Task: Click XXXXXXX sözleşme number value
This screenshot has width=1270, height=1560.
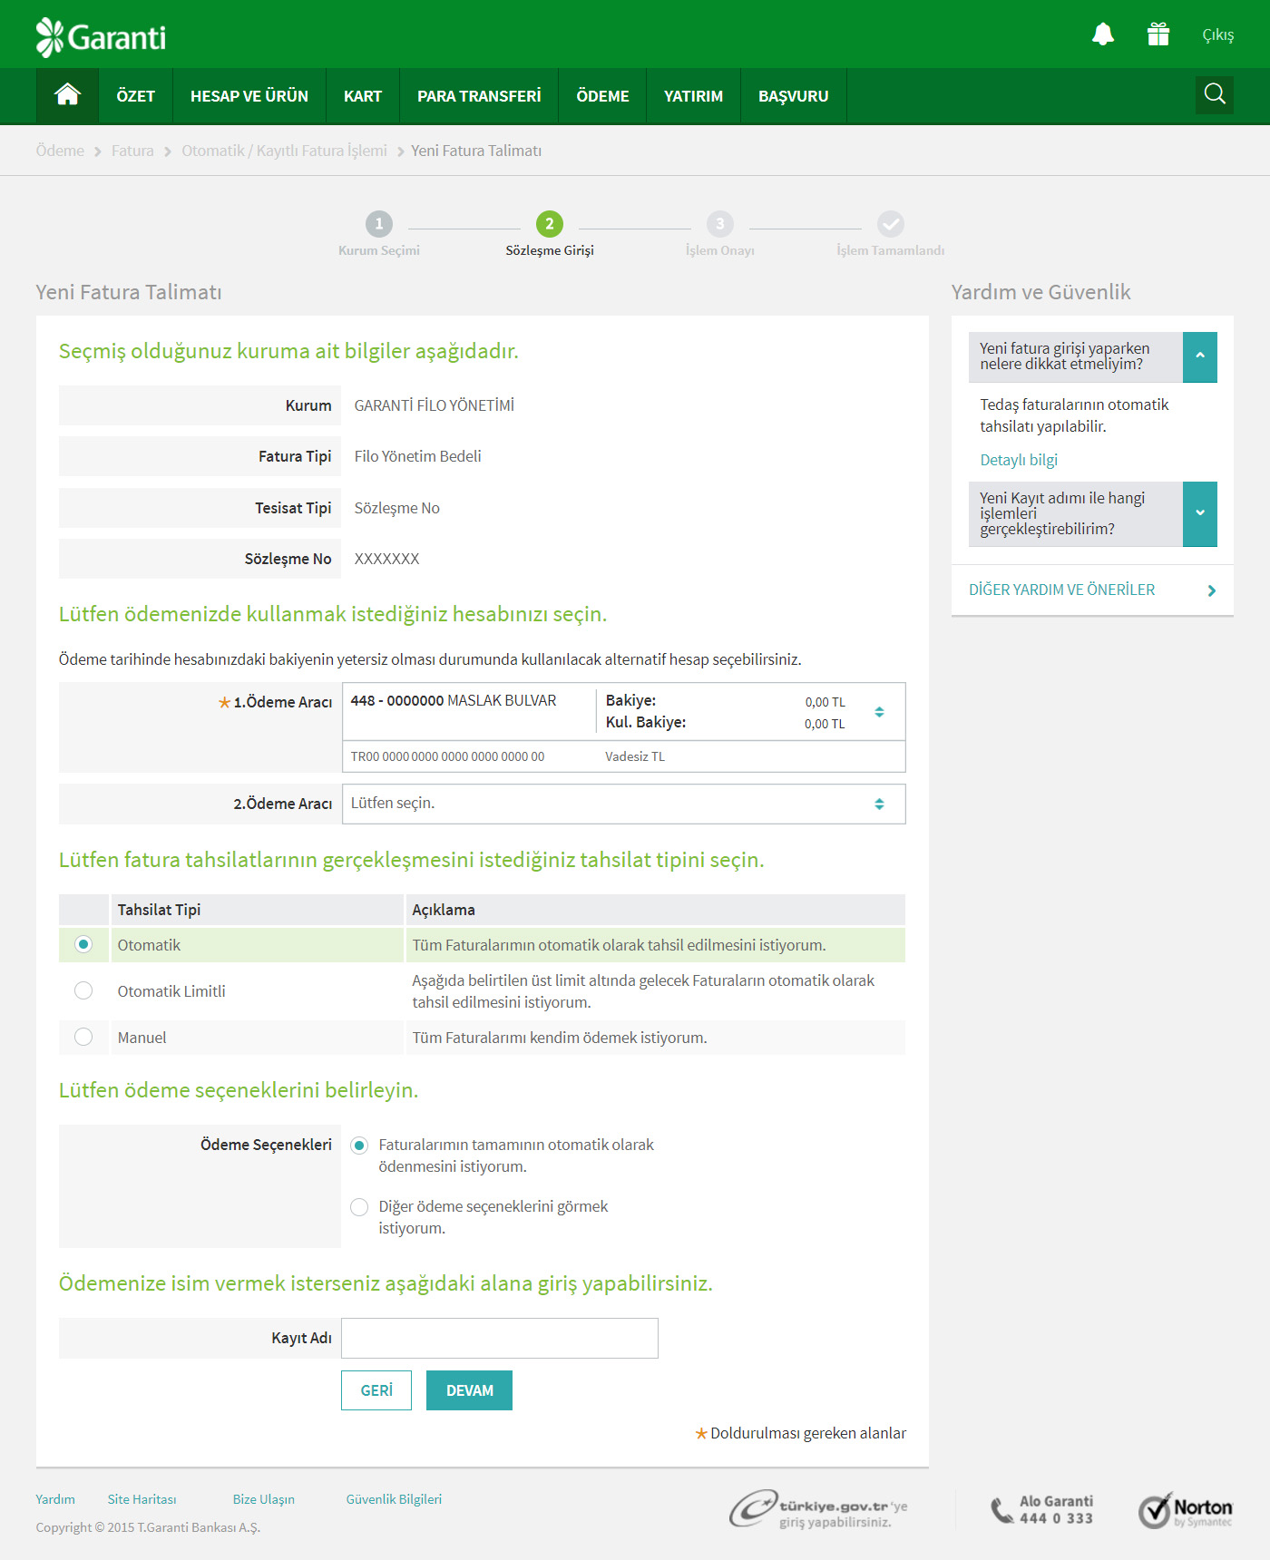Action: pyautogui.click(x=386, y=559)
